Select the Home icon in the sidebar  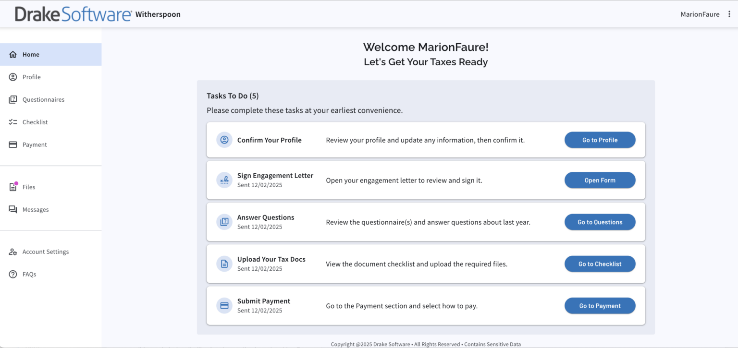(13, 54)
